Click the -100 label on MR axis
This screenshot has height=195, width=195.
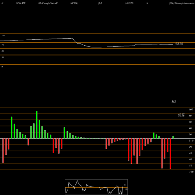(191, 172)
